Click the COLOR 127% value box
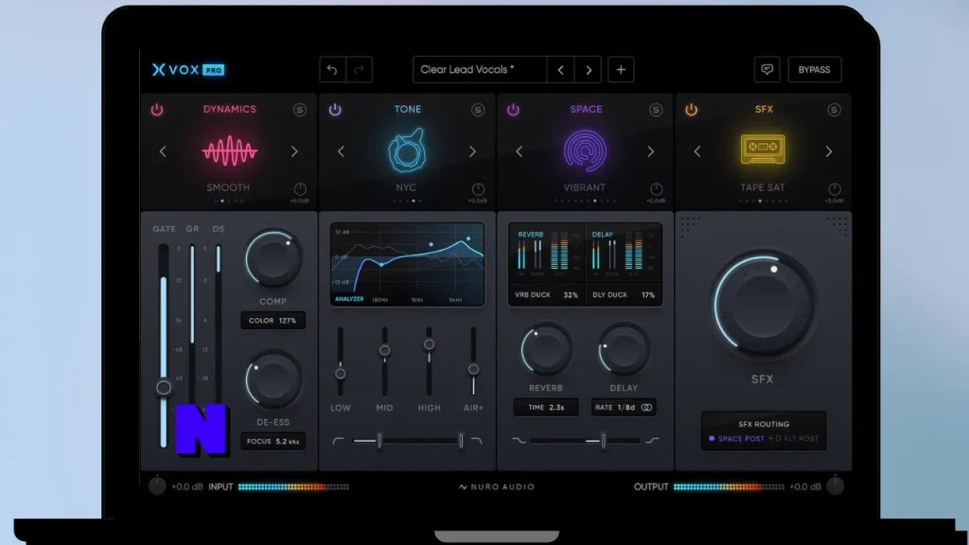Image resolution: width=969 pixels, height=545 pixels. [x=273, y=321]
